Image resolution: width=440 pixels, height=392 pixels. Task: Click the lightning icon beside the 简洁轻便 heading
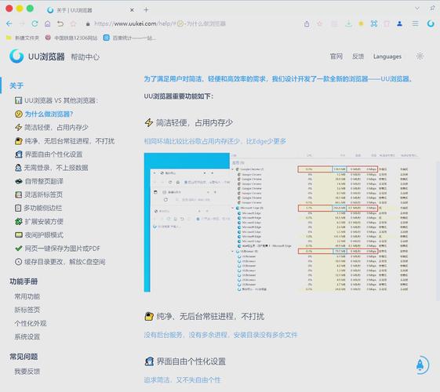point(149,122)
